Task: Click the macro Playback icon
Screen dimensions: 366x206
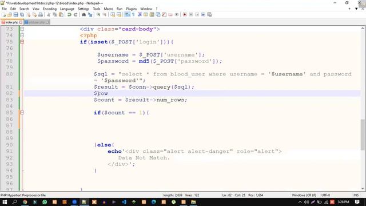Action: pyautogui.click(x=197, y=15)
